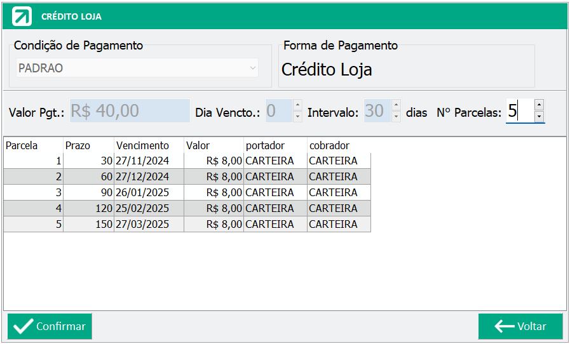Click the Crédito Loja arrow logo icon
570x344 pixels.
pos(22,17)
